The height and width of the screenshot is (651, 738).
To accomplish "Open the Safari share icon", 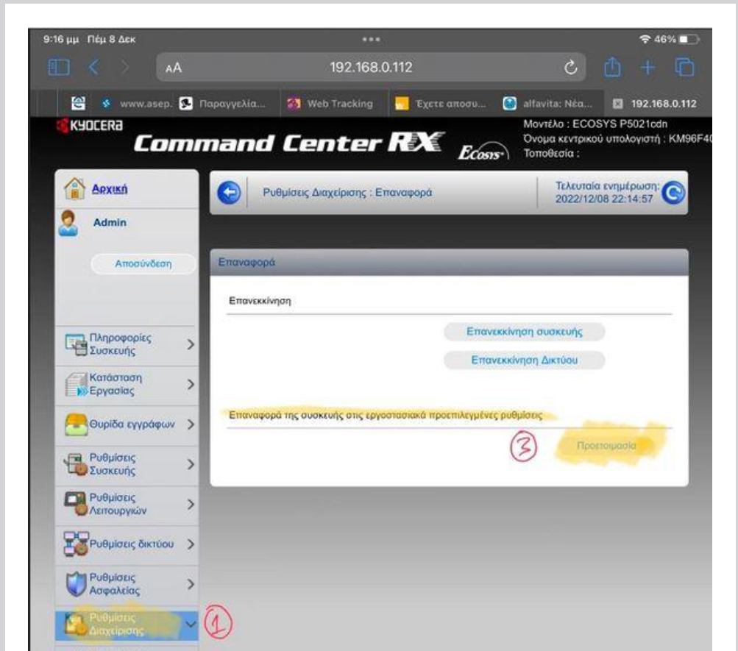I will [x=612, y=67].
